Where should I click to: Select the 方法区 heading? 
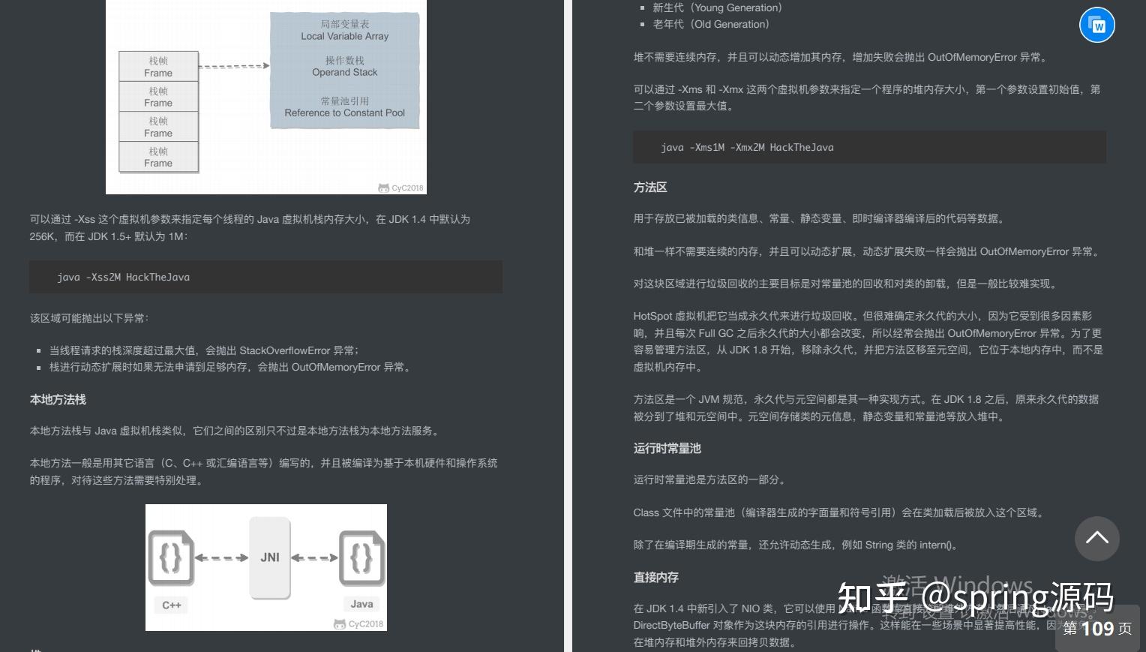coord(649,188)
